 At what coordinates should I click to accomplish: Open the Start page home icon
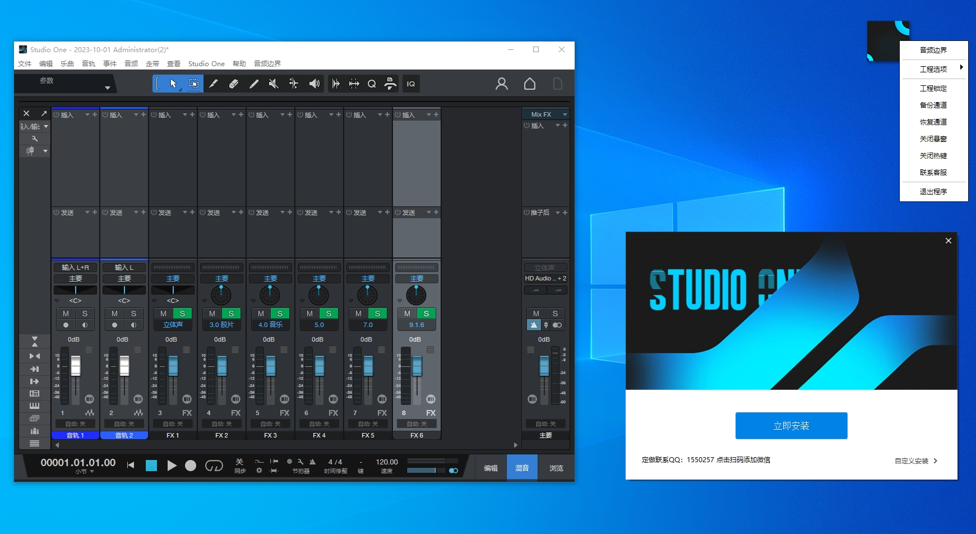[x=530, y=84]
